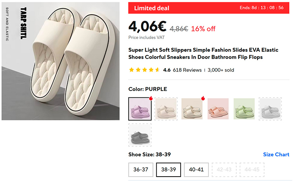Select the khaki slipper color with fire badge
The width and height of the screenshot is (293, 181).
[x=192, y=109]
